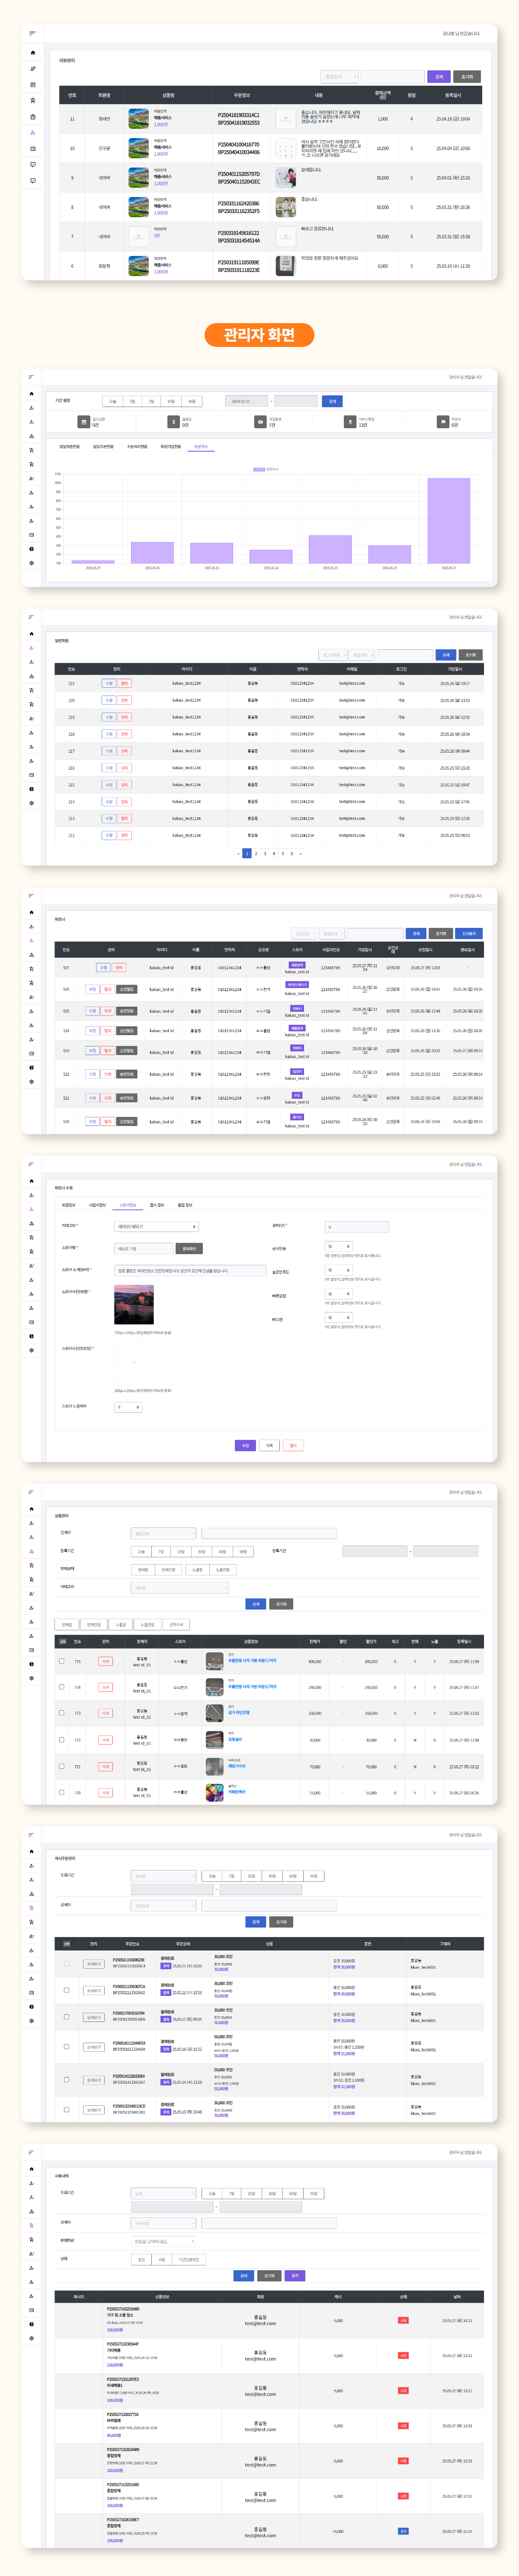Click 중복확인 button in store edit form
519x2576 pixels.
(x=188, y=1248)
